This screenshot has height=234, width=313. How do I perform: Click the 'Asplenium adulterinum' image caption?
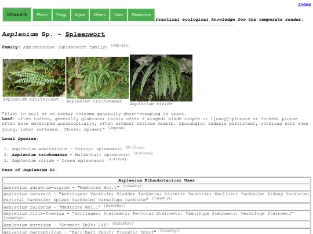31,99
